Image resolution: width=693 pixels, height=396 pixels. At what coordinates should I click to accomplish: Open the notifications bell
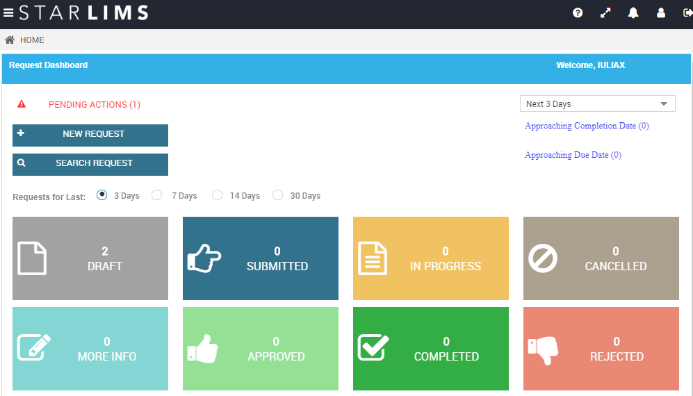pos(633,13)
